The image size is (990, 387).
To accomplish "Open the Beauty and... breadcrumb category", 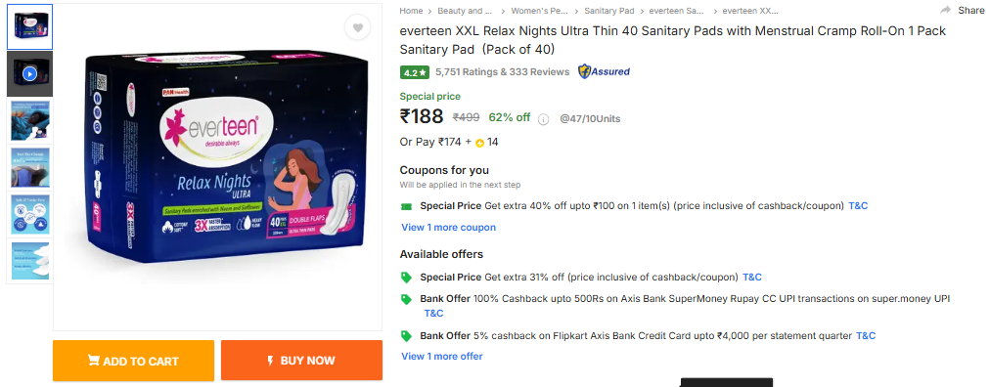I will click(466, 11).
